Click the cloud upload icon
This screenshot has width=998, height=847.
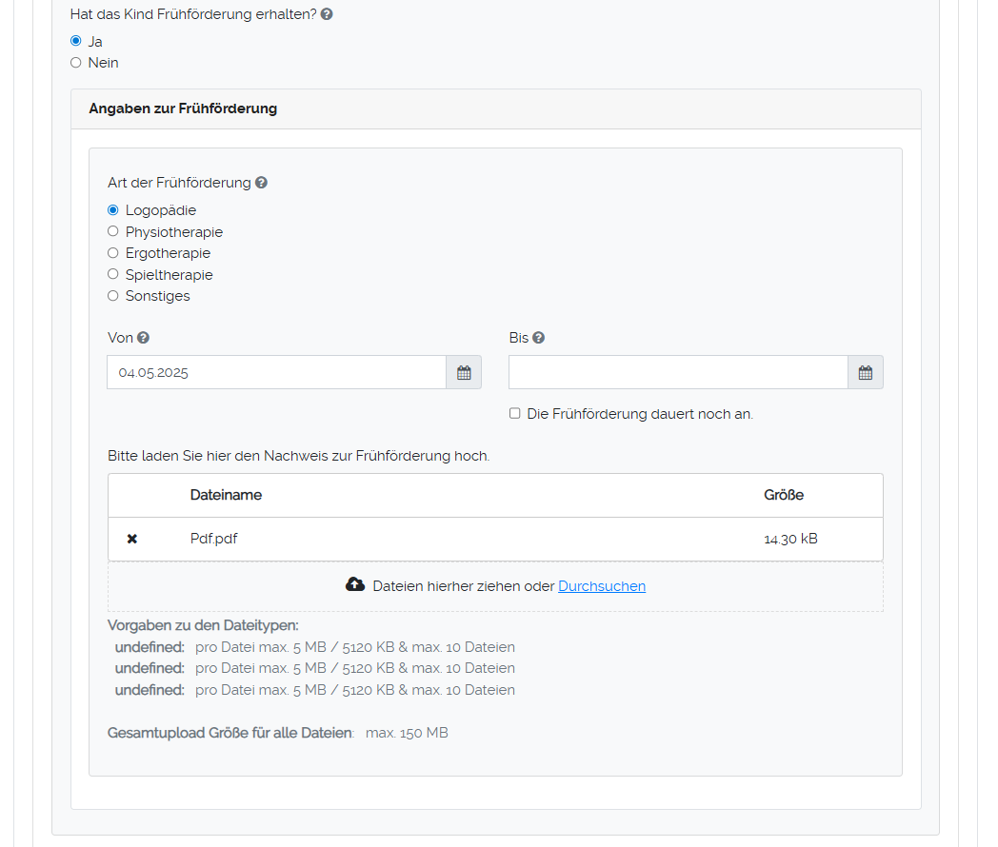point(355,585)
